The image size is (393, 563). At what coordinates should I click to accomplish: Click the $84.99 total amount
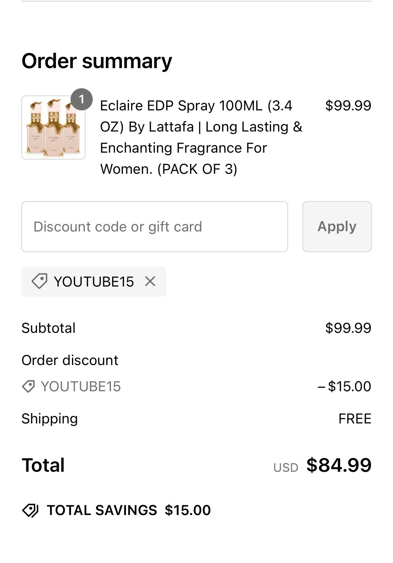click(x=339, y=465)
